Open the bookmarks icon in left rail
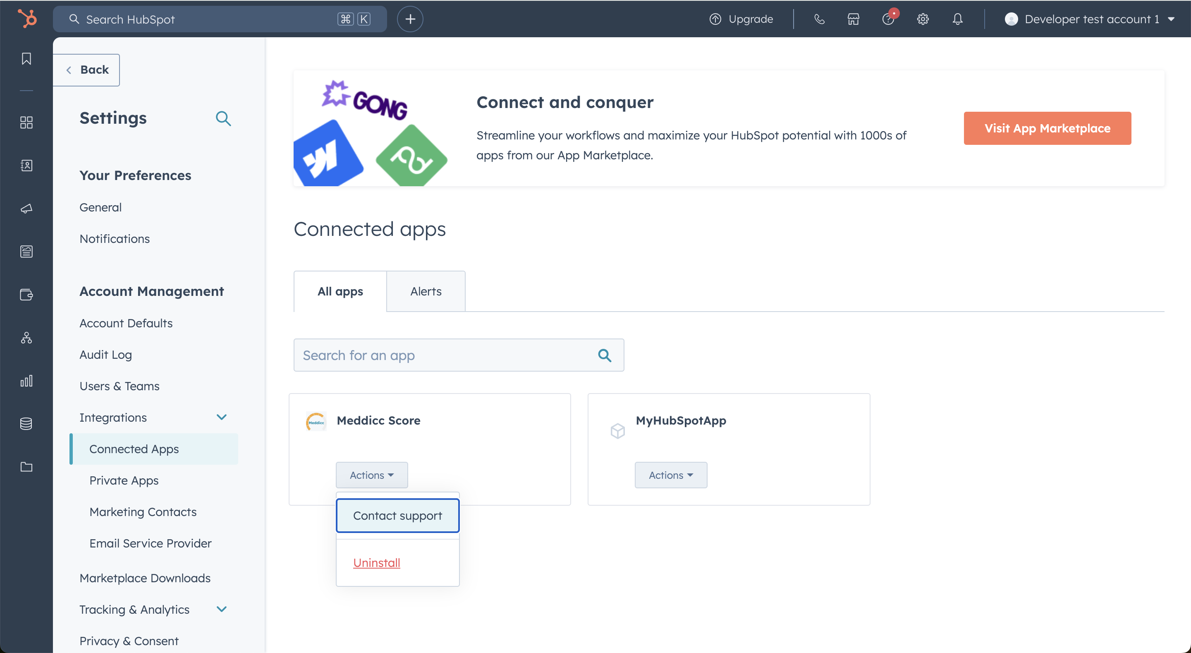The image size is (1191, 653). tap(26, 59)
